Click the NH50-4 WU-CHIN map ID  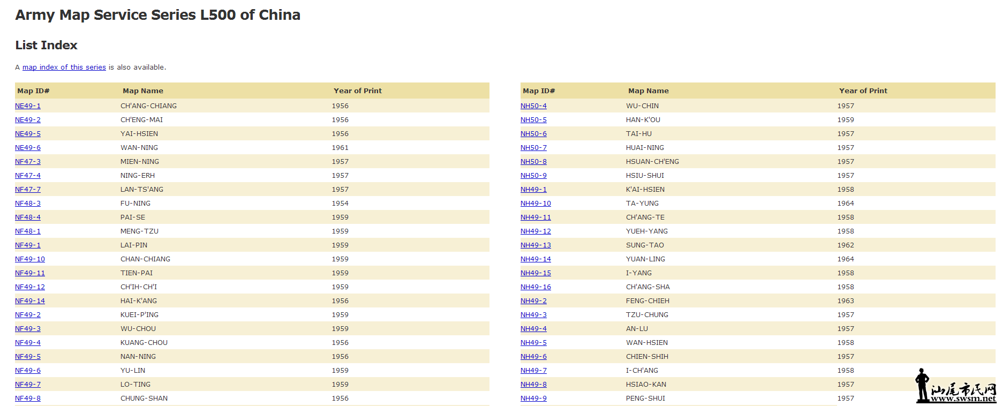pyautogui.click(x=533, y=106)
